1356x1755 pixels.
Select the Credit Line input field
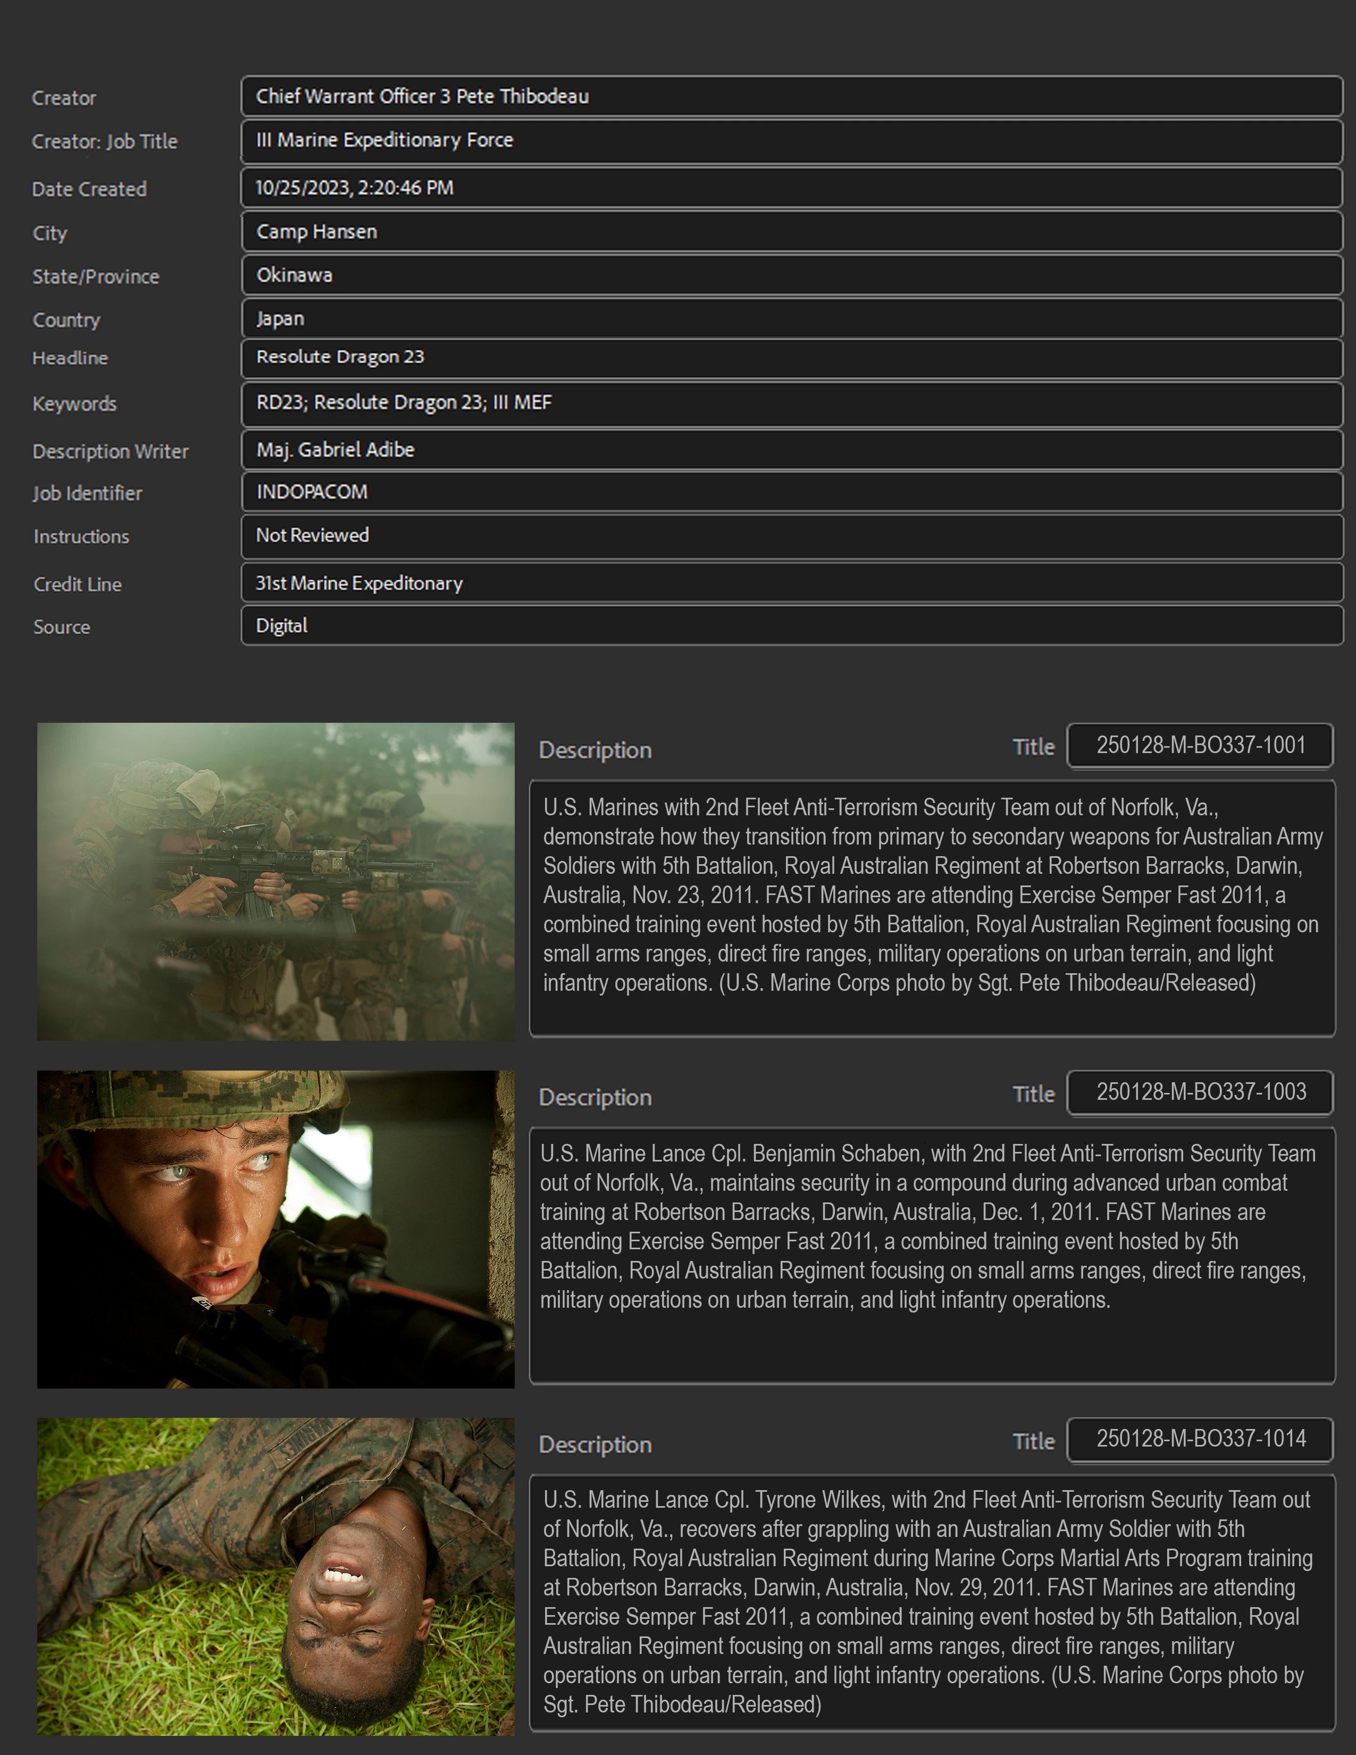791,583
